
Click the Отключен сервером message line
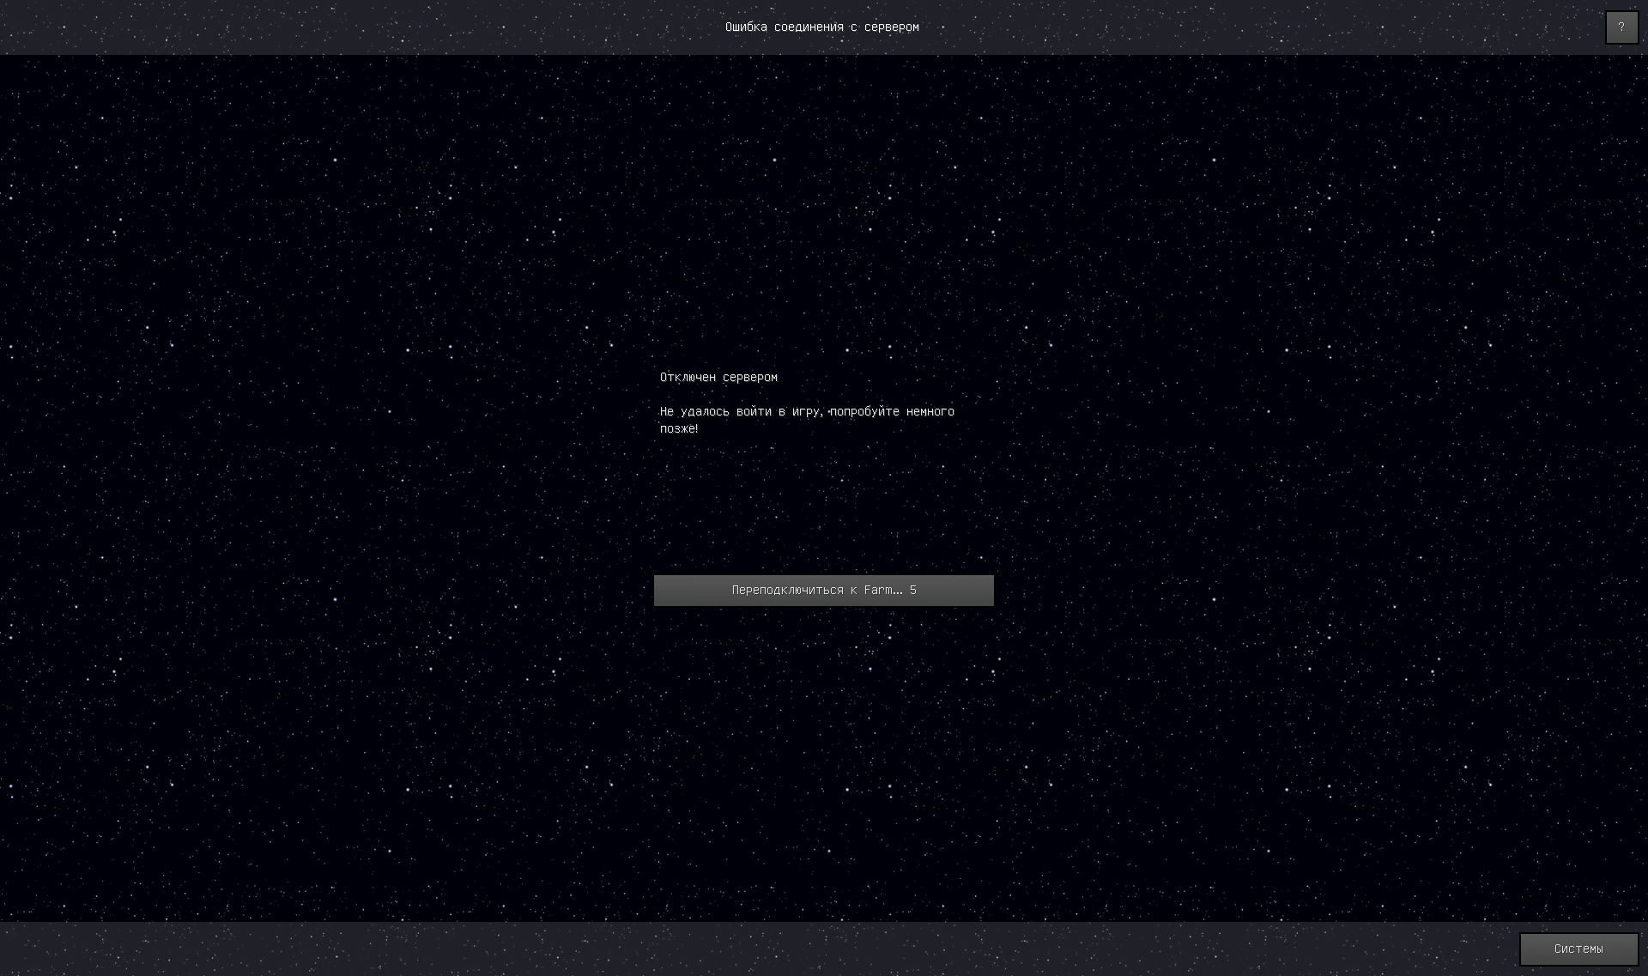point(718,378)
